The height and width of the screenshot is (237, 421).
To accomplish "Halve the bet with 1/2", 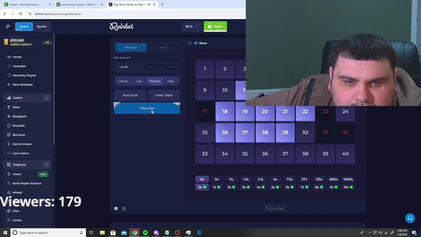I will (149, 67).
